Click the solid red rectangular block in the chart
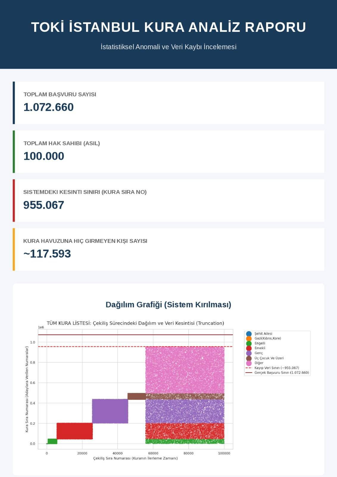Viewport: 337px width, 477px height. pos(74,431)
